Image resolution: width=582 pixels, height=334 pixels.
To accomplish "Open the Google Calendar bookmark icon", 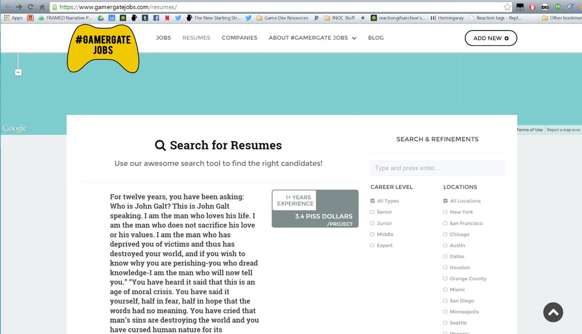I will point(112,18).
